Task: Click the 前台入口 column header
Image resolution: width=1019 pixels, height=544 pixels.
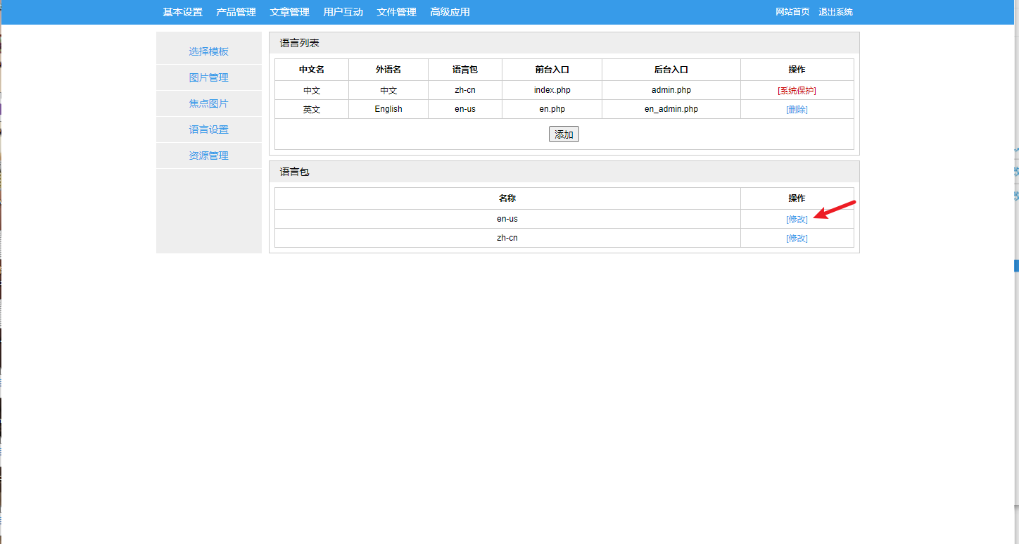Action: click(552, 70)
